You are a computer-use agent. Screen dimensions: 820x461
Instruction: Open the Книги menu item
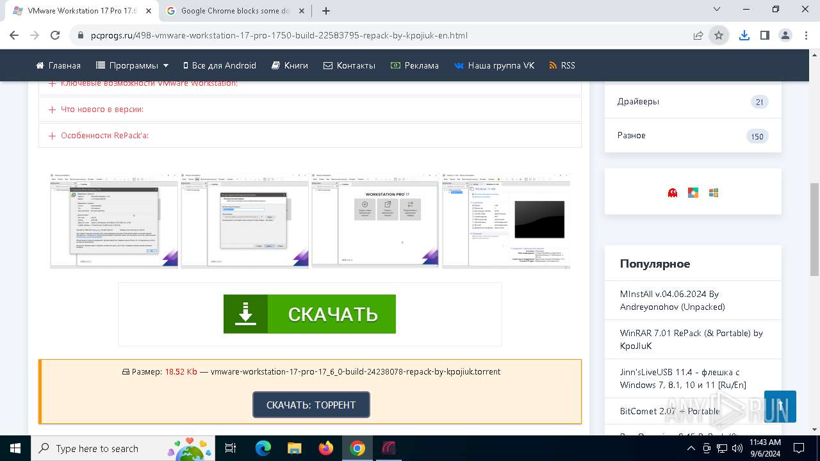tap(290, 65)
